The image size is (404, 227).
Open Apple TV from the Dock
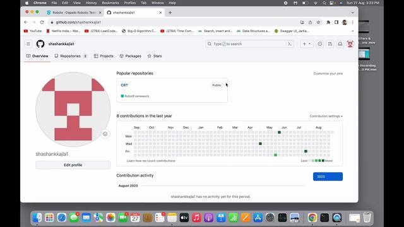click(x=184, y=218)
